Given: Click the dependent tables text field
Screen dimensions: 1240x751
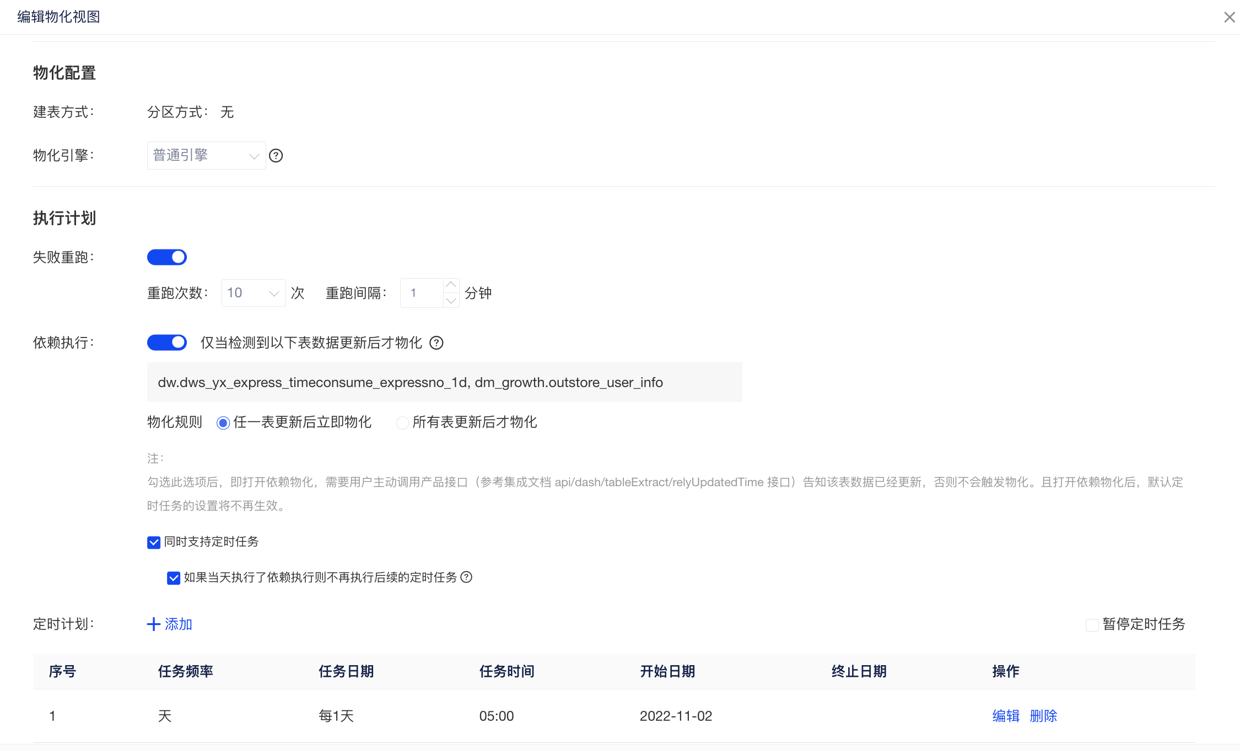Looking at the screenshot, I should (444, 382).
